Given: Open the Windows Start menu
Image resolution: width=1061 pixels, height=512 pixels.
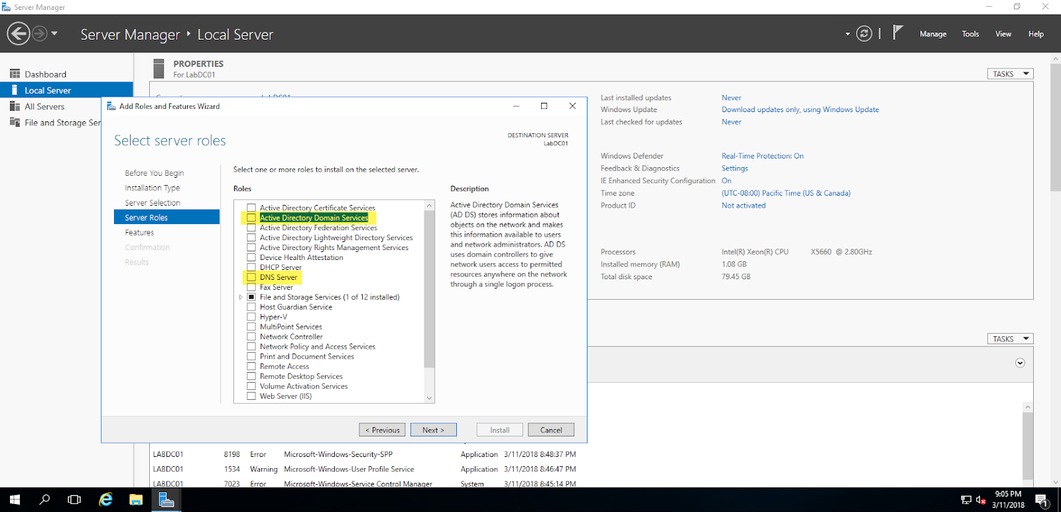Looking at the screenshot, I should point(15,499).
